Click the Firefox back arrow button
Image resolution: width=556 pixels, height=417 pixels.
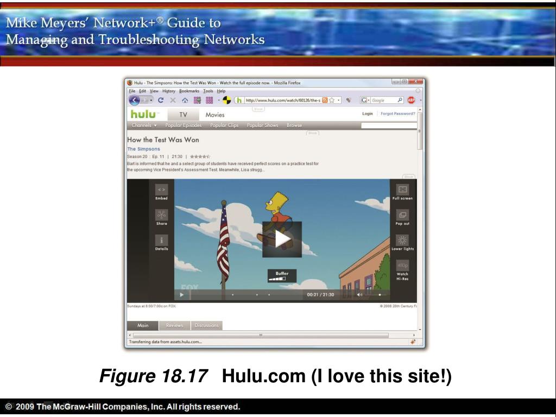pos(134,100)
